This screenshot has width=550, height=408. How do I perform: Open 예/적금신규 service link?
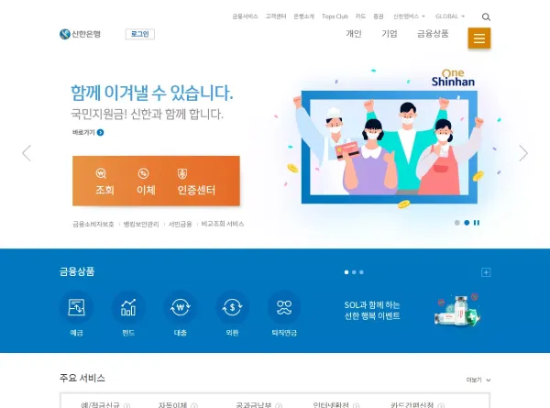tap(105, 405)
